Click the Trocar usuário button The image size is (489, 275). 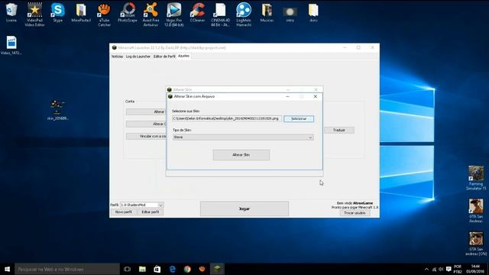[x=355, y=213]
